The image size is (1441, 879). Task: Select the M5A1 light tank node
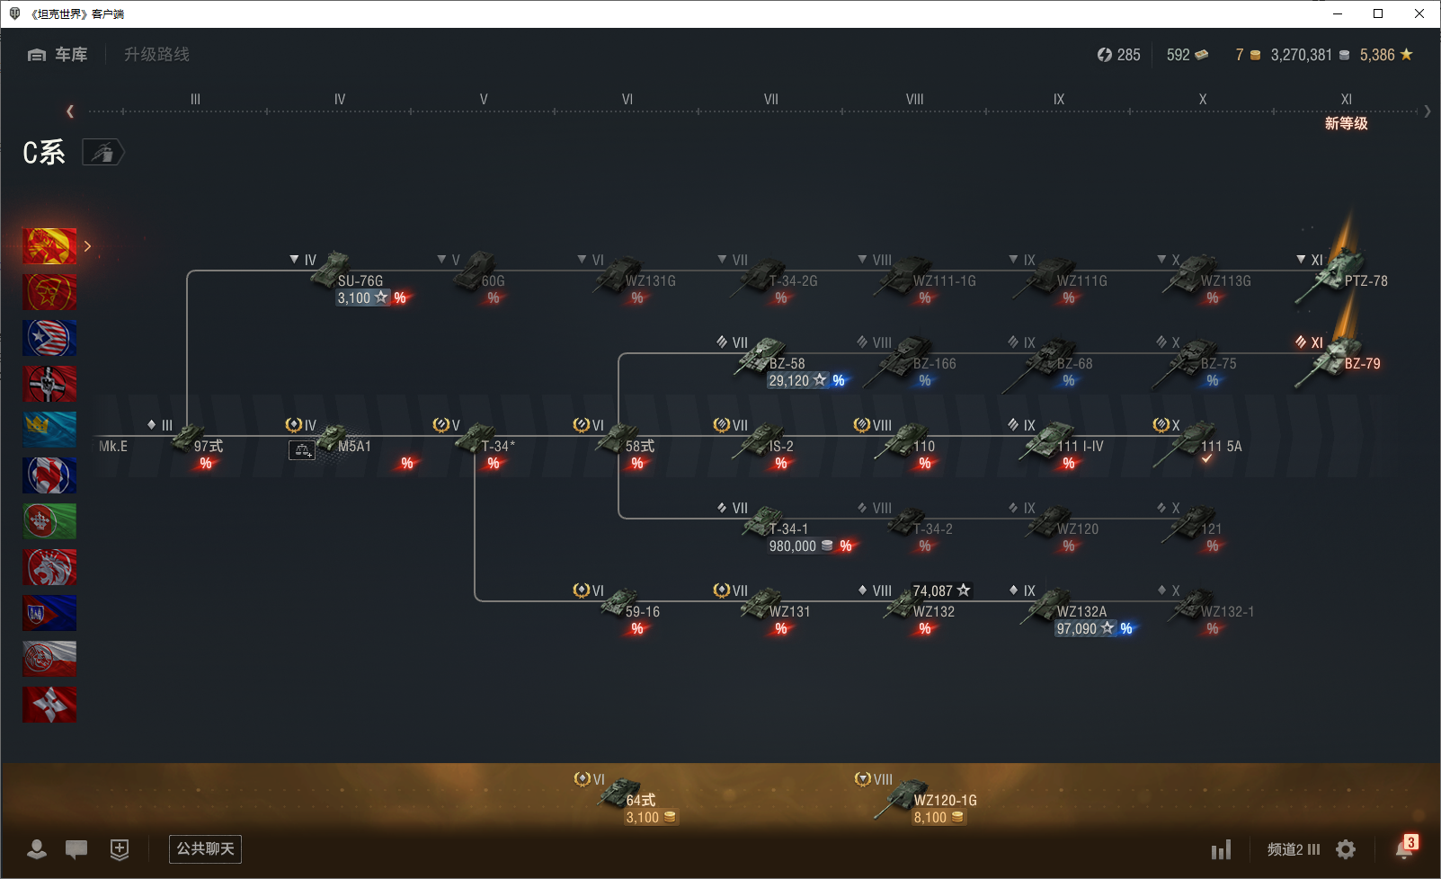click(x=345, y=442)
